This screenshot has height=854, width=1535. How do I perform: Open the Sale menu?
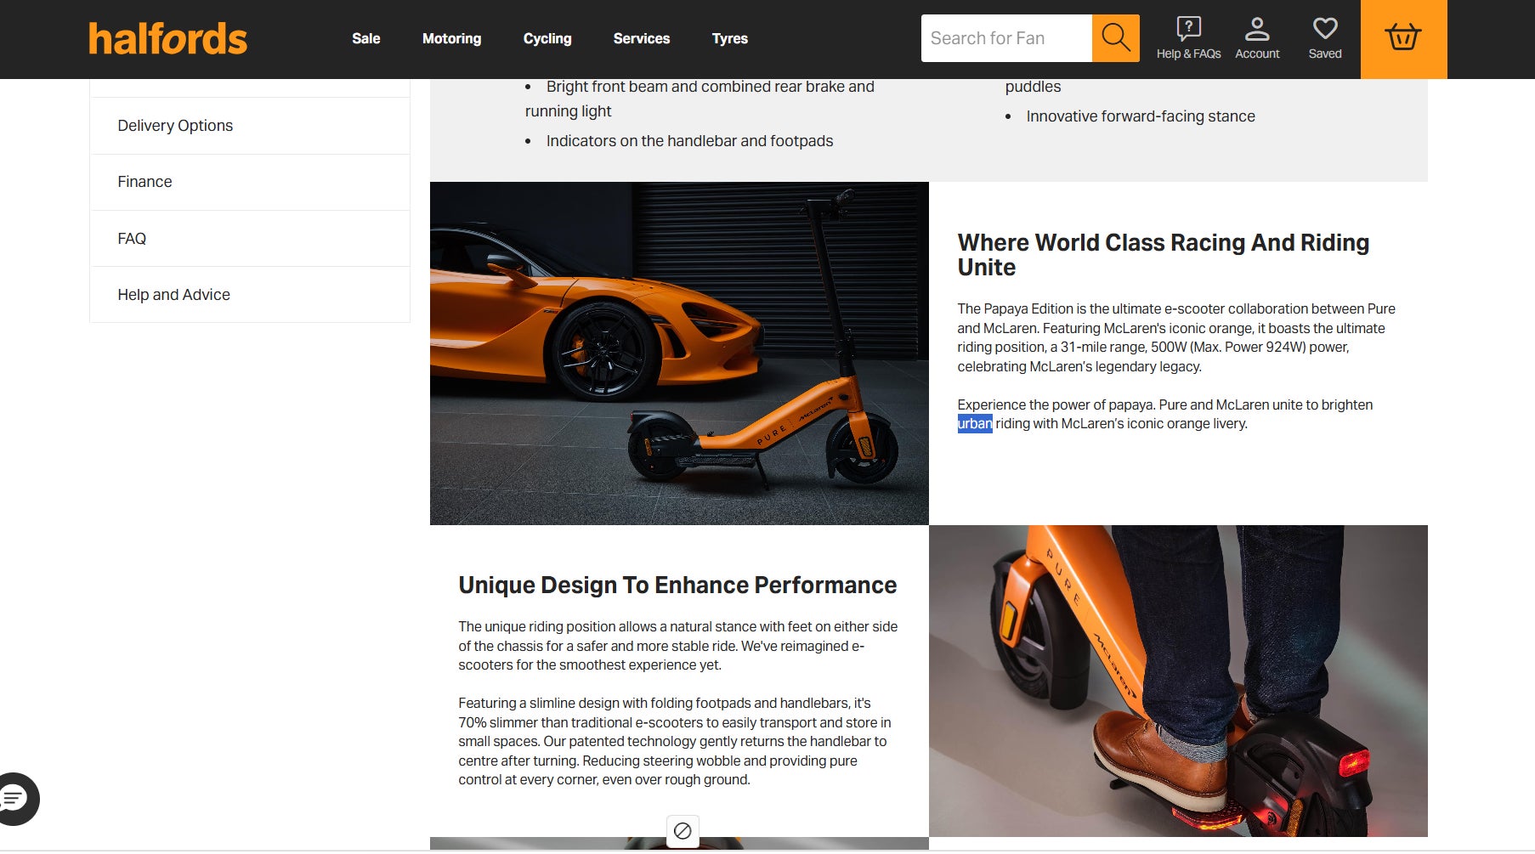366,38
